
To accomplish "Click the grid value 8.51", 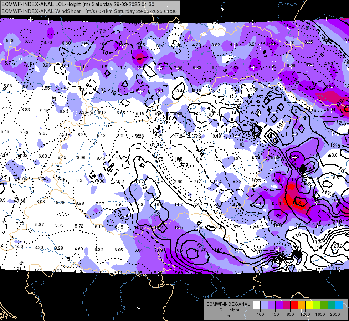I will [x=237, y=226].
